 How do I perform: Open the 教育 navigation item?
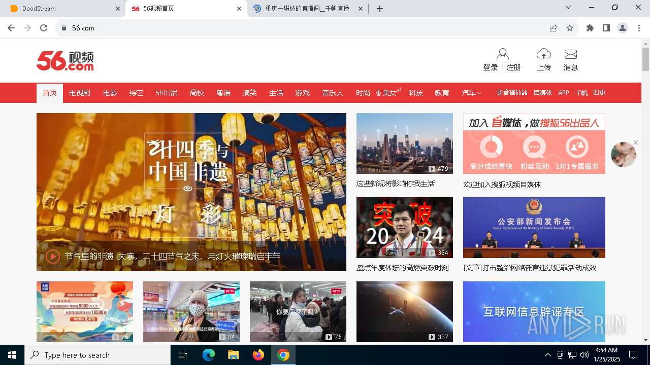click(x=442, y=93)
